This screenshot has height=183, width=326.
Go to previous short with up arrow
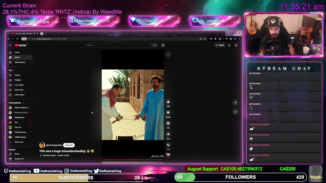[236, 103]
